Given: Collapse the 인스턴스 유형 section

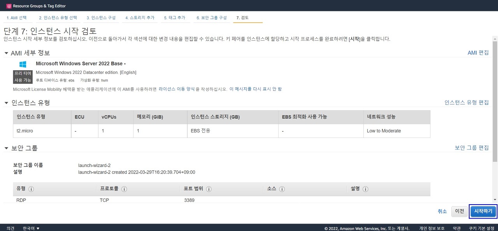Looking at the screenshot, I should (6, 103).
